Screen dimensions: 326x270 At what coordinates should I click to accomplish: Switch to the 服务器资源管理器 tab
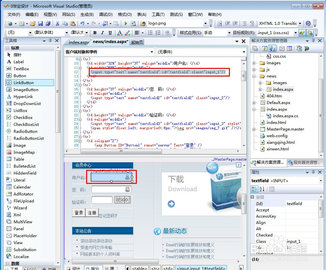pos(305,163)
